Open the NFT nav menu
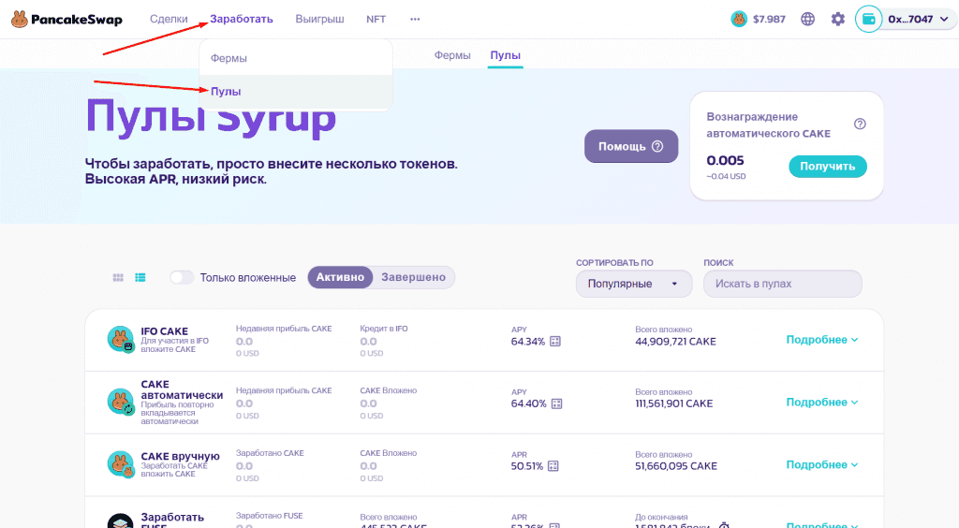This screenshot has width=959, height=528. pos(376,19)
